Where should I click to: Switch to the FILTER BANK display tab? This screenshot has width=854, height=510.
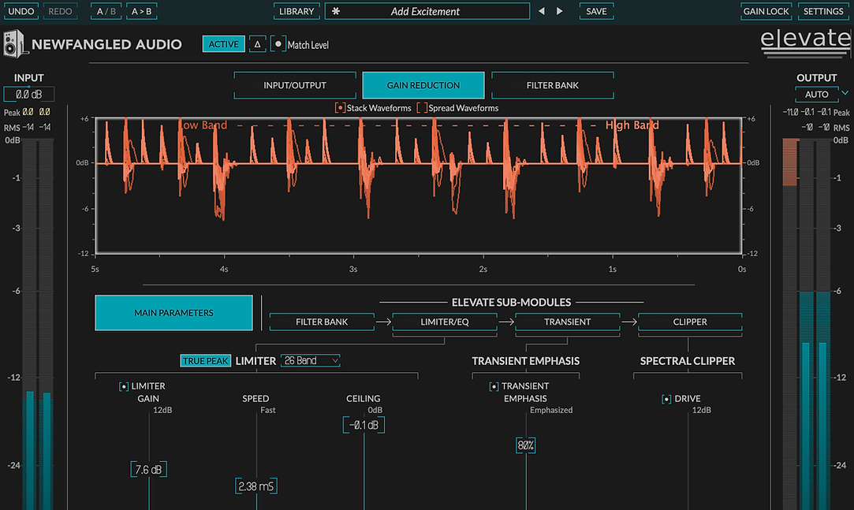pos(552,85)
